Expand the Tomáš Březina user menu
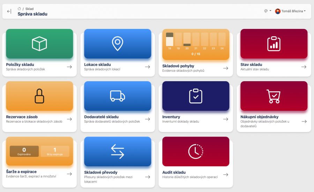Image resolution: width=314 pixels, height=192 pixels. coord(290,11)
